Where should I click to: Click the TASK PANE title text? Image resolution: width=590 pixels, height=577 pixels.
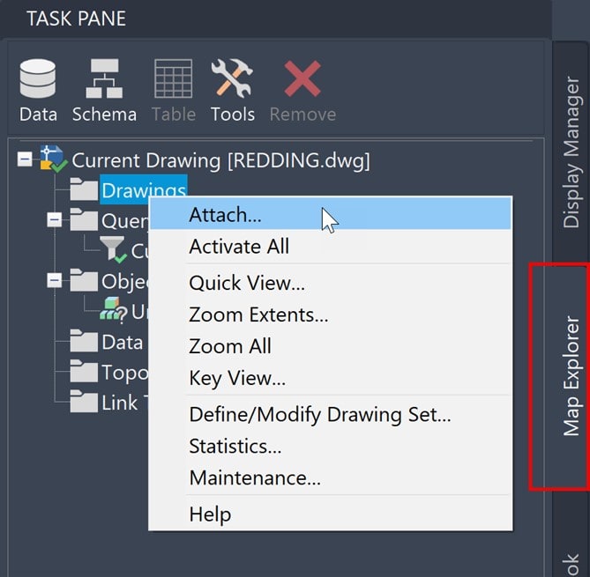tap(77, 18)
